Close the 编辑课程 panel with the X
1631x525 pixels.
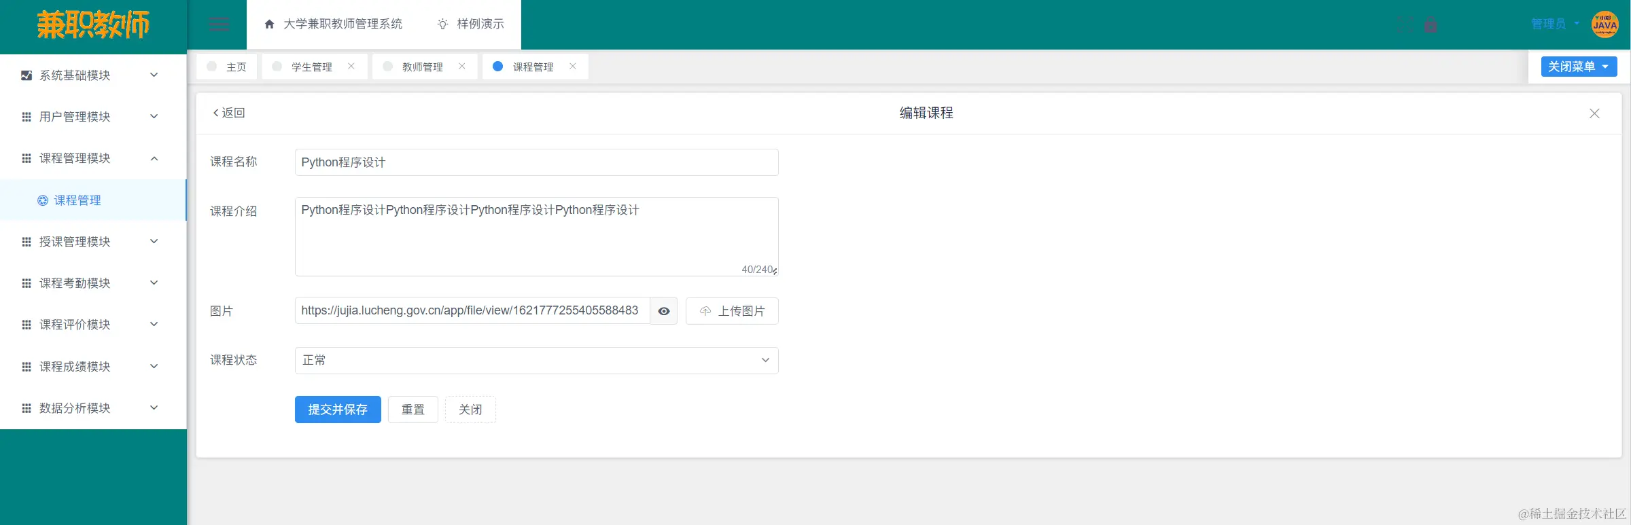coord(1594,113)
